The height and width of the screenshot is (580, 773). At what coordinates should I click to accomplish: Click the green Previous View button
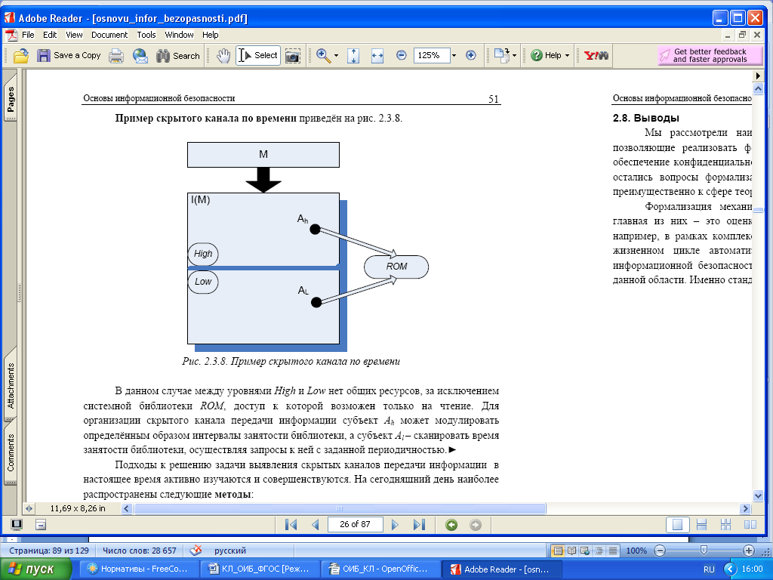point(451,525)
